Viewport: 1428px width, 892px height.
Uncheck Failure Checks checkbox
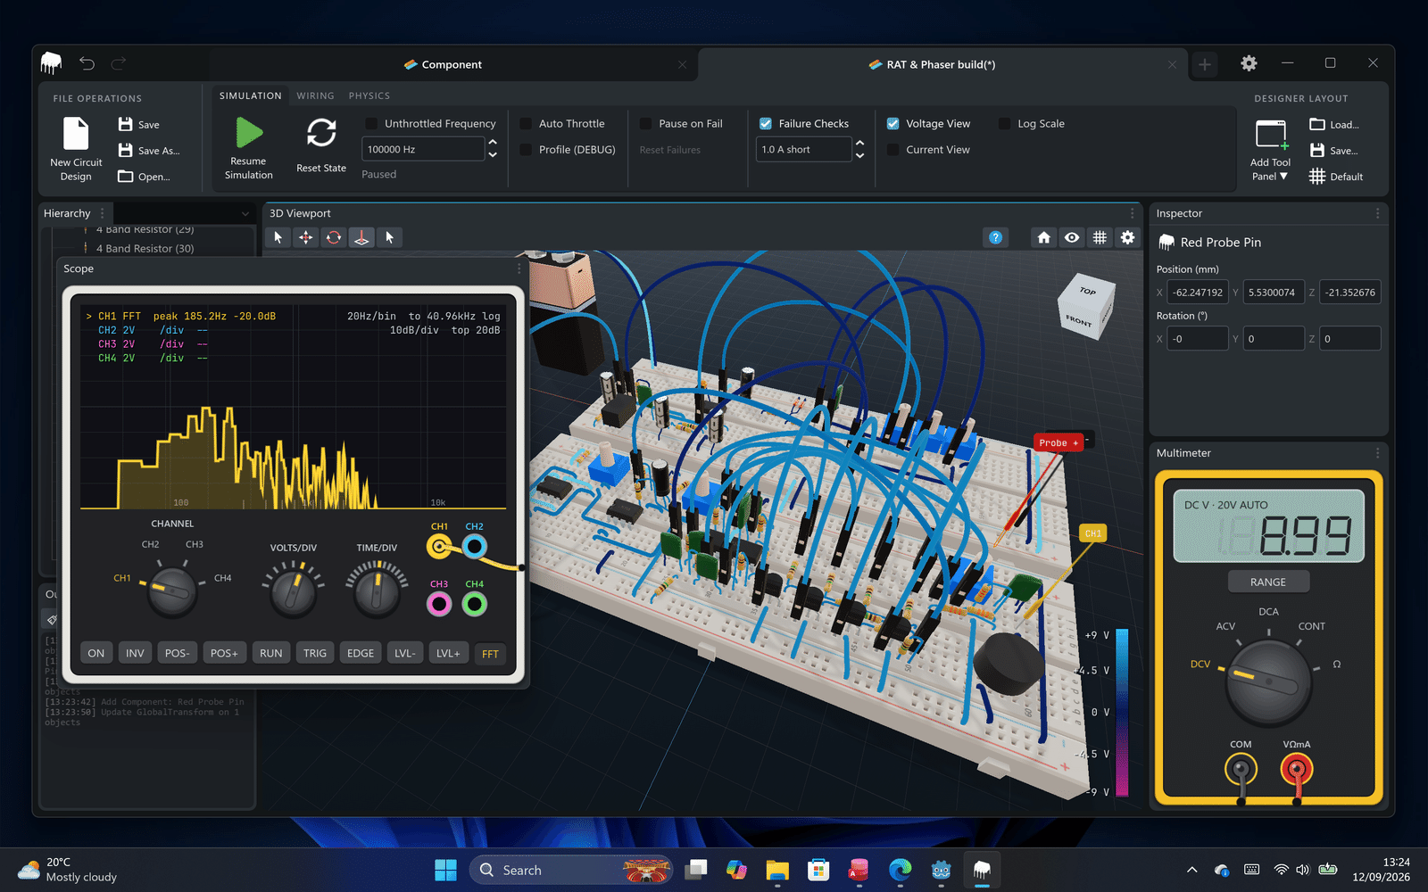coord(766,124)
